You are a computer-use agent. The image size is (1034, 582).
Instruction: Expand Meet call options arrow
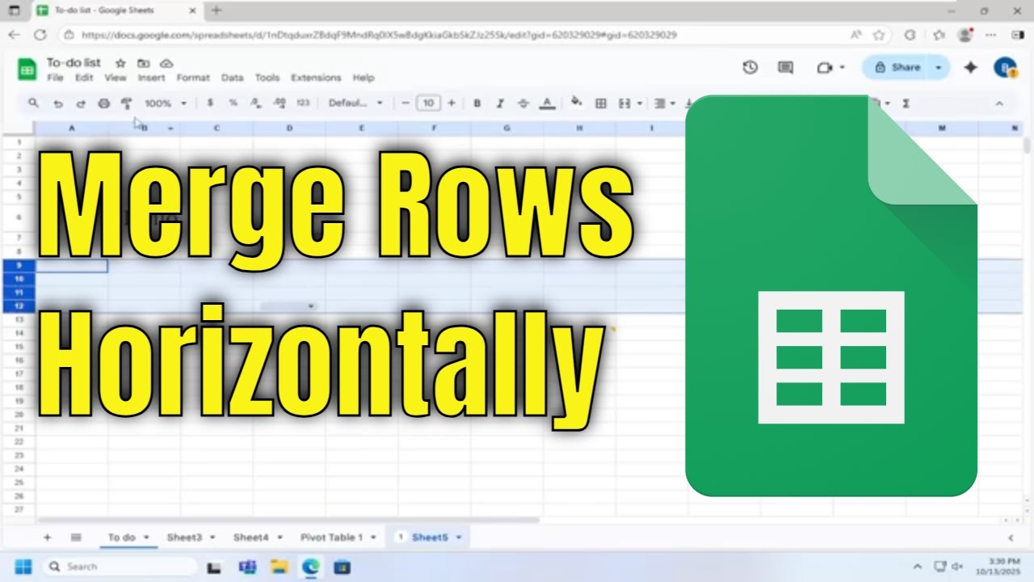842,68
